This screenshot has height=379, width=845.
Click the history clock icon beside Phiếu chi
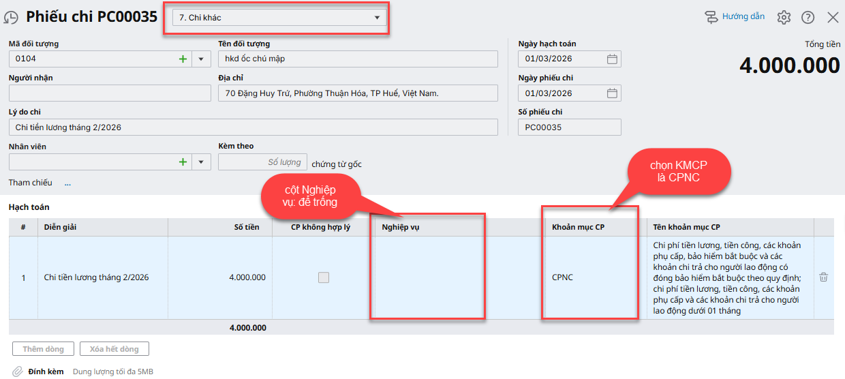pos(12,18)
